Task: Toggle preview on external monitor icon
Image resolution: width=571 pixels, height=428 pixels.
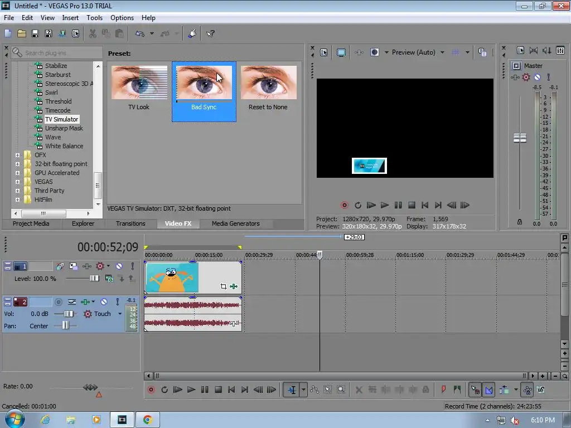Action: tap(341, 52)
